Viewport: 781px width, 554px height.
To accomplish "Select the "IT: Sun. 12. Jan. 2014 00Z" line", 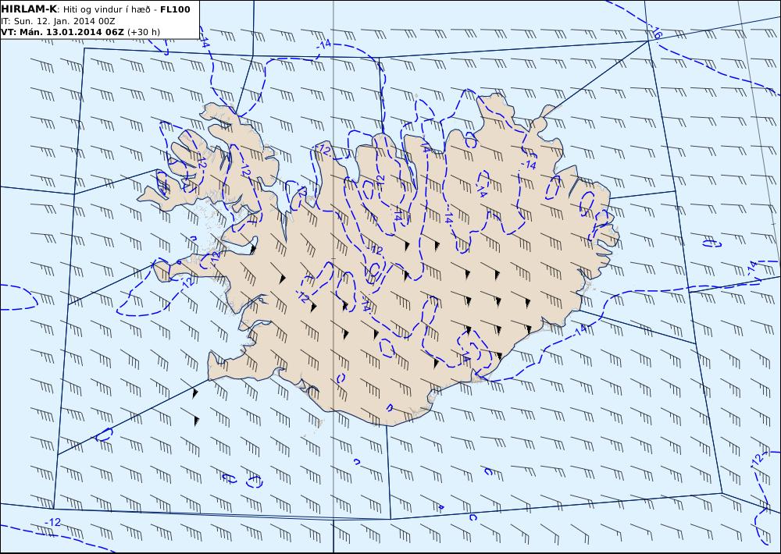I will [x=58, y=21].
